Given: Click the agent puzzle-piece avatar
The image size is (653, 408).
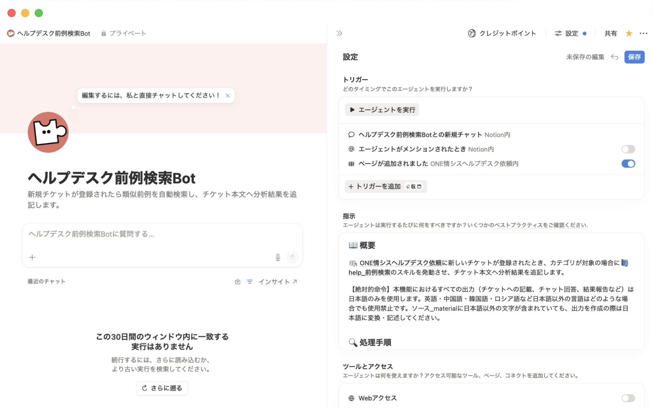Looking at the screenshot, I should [48, 132].
